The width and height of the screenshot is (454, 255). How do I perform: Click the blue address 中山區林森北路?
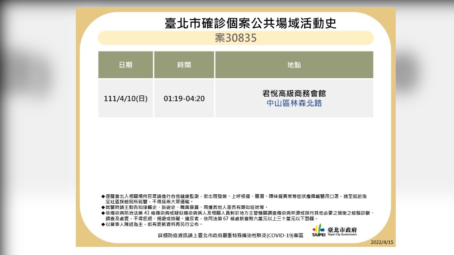[x=294, y=103]
